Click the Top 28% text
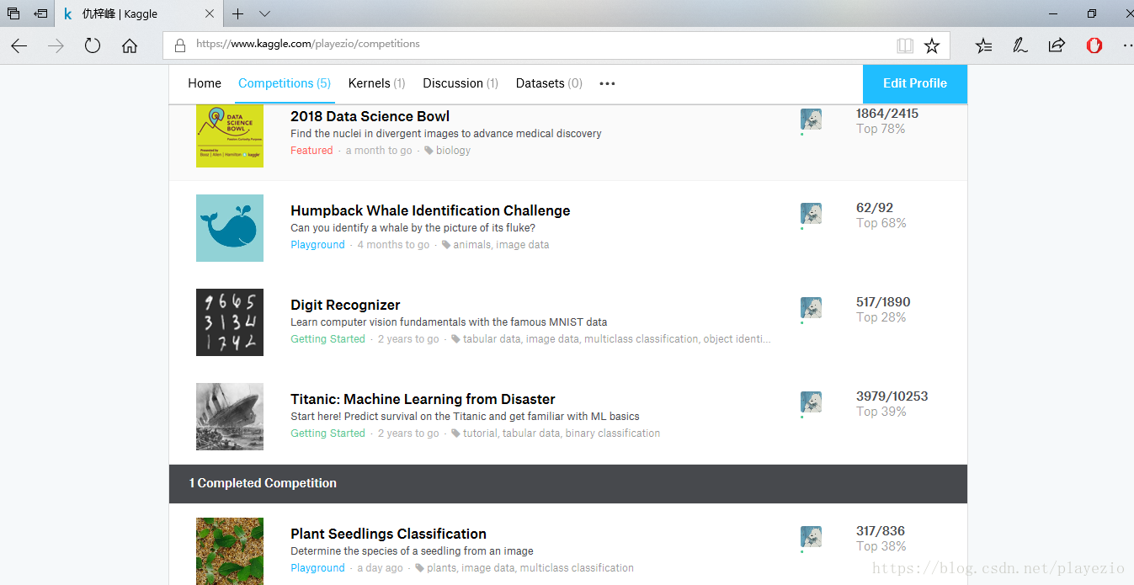This screenshot has height=585, width=1134. coord(881,317)
